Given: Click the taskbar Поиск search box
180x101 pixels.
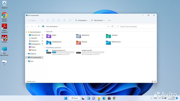Looking at the screenshot, I should 74,98.
